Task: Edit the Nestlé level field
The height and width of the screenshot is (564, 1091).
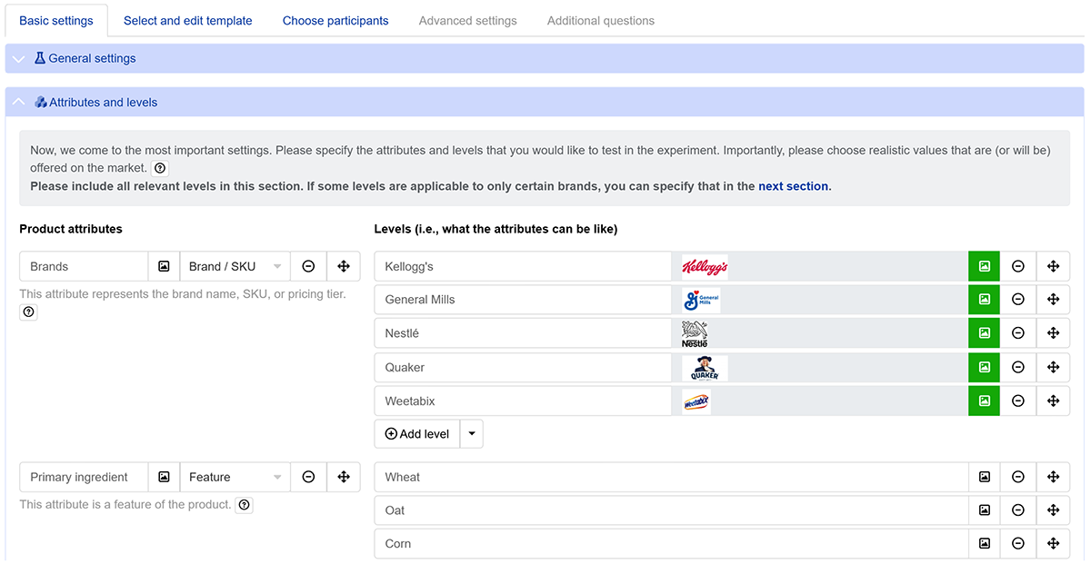Action: click(x=523, y=333)
